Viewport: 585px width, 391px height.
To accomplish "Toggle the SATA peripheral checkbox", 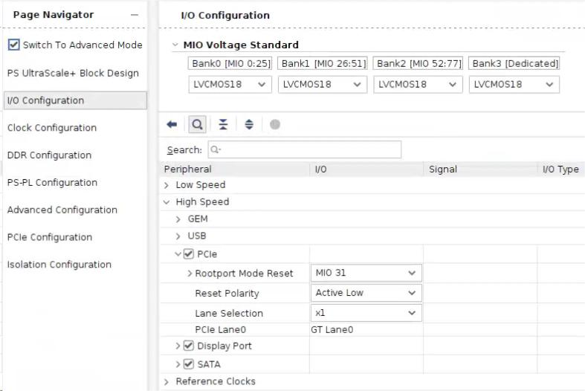I will pyautogui.click(x=188, y=364).
